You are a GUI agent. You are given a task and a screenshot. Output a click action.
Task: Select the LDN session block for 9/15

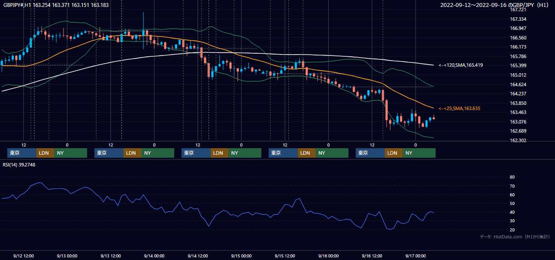[307, 153]
